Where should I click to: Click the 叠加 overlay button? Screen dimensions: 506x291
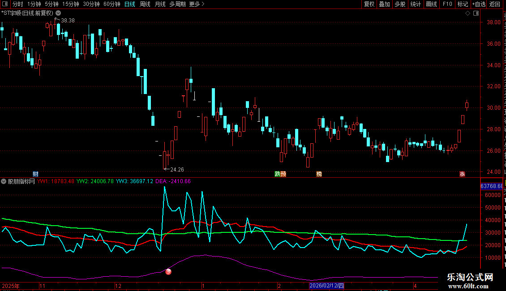click(384, 4)
